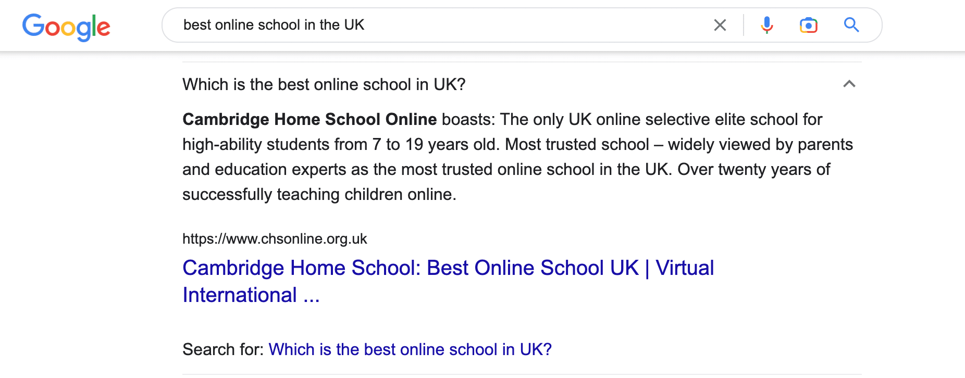Click the 'Most trusted school' snippet text
The width and height of the screenshot is (965, 378).
click(x=577, y=144)
